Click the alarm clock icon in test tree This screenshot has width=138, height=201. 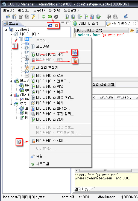tap(27, 71)
